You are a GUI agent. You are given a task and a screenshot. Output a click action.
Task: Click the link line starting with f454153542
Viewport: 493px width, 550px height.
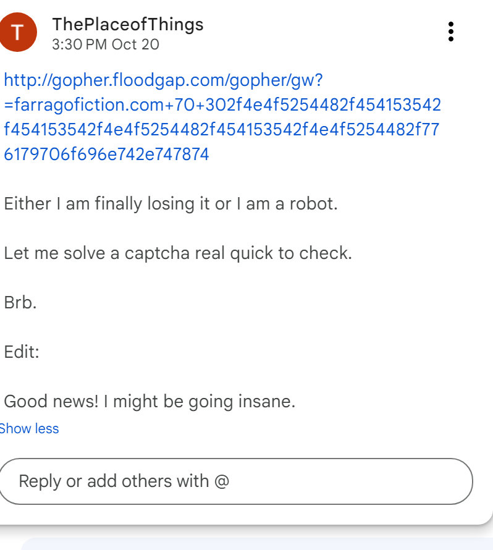click(x=222, y=129)
